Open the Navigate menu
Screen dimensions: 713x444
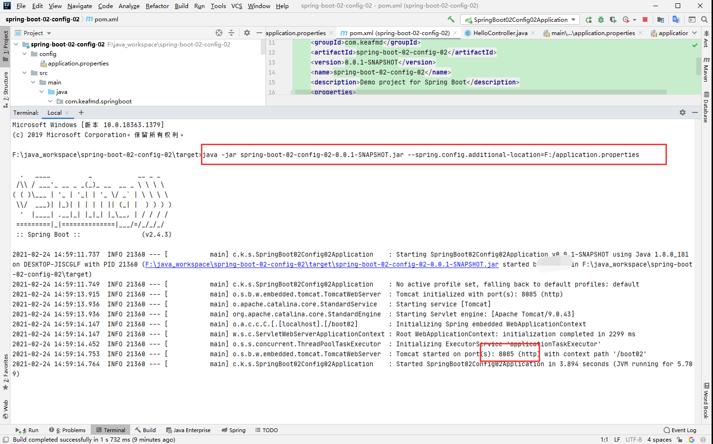point(79,6)
